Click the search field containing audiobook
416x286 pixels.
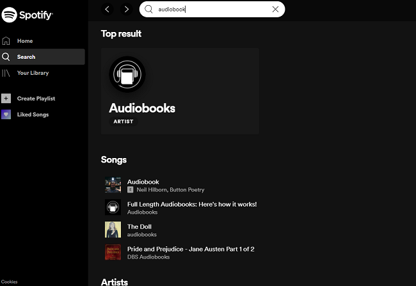click(x=212, y=10)
